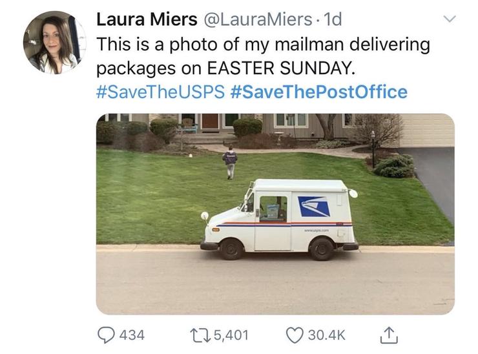Click the mailman walking on the lawn
The width and height of the screenshot is (478, 354).
point(230,162)
